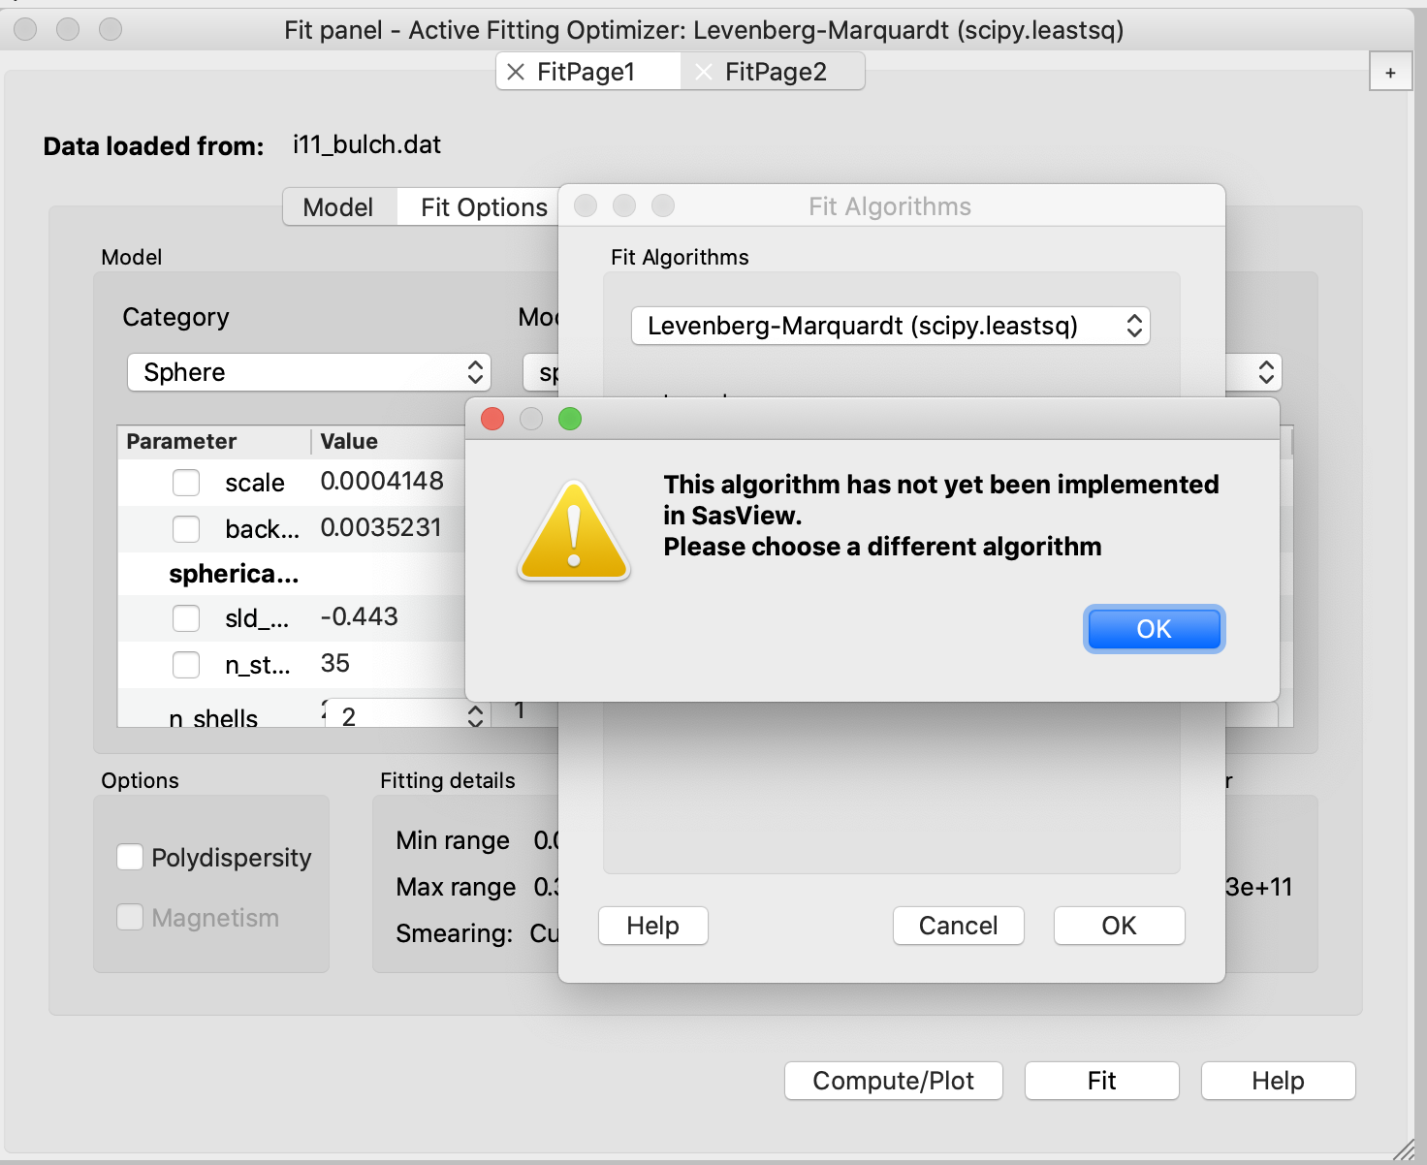Select the Model tab
1427x1165 pixels.
[x=338, y=206]
